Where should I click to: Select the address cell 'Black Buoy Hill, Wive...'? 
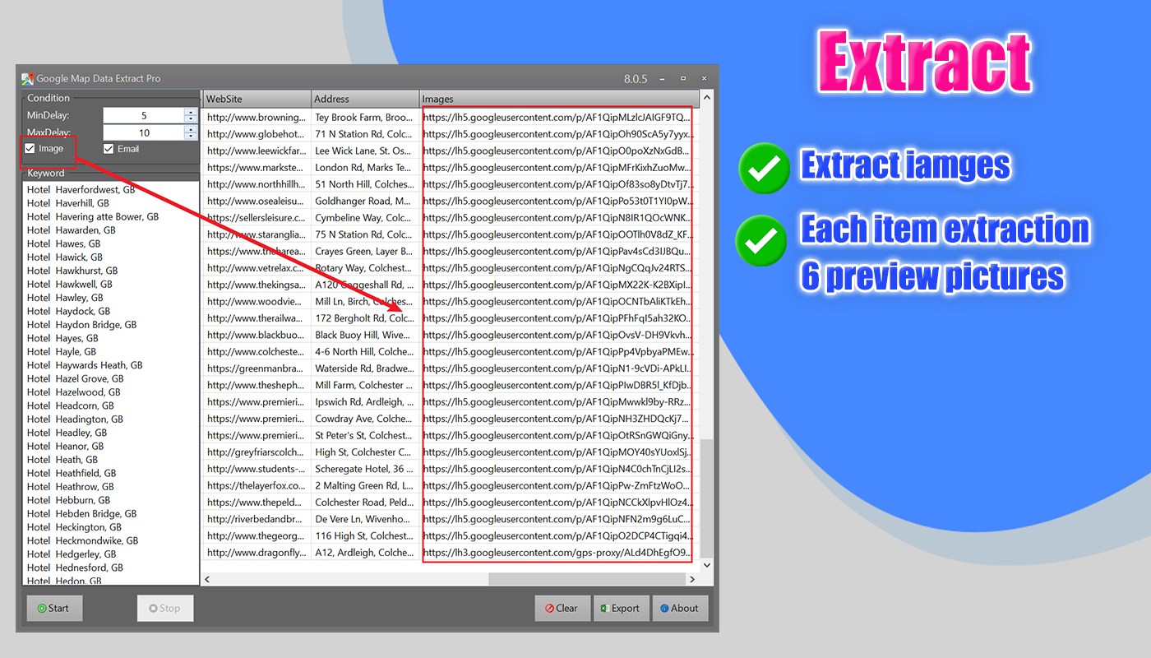pos(365,335)
